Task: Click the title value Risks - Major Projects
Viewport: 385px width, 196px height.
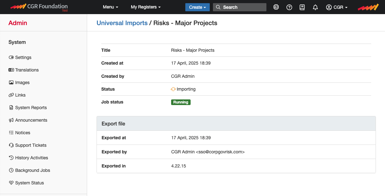Action: [x=193, y=50]
